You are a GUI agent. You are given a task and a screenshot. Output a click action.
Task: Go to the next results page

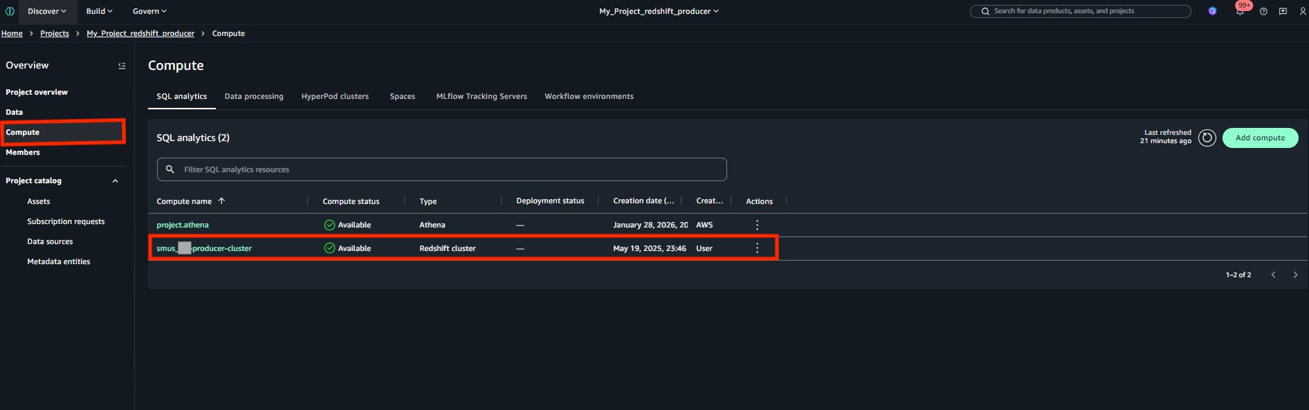click(1295, 274)
